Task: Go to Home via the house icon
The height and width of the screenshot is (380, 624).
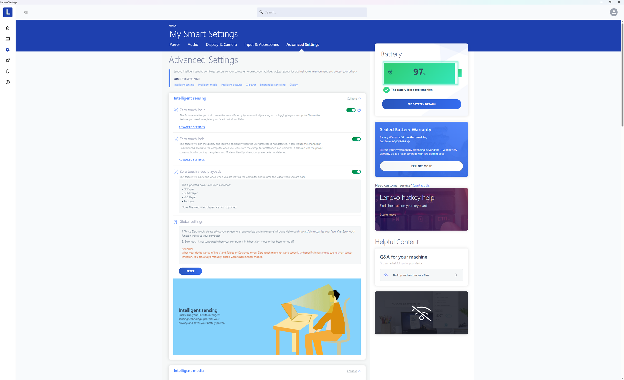Action: click(x=8, y=28)
